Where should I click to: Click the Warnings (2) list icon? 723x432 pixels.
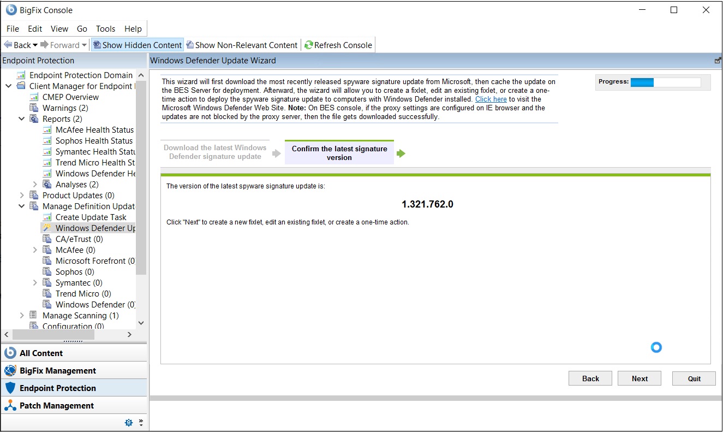(x=34, y=108)
